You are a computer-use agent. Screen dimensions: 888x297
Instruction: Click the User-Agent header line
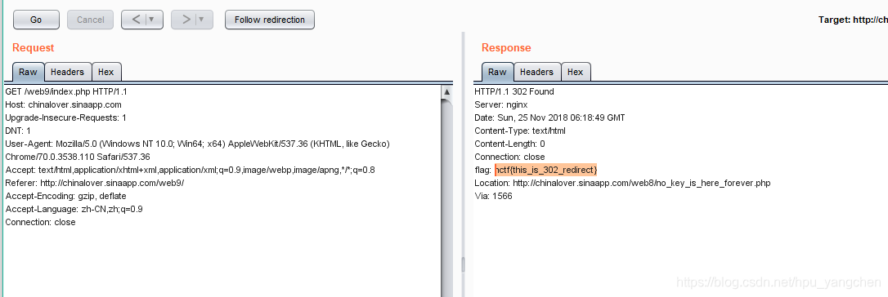click(x=198, y=144)
